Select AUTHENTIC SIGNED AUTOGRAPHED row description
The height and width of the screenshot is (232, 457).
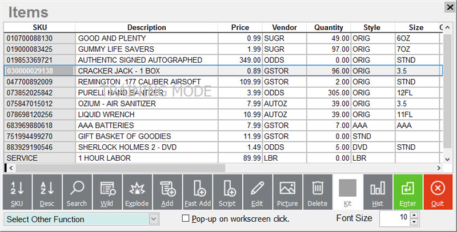[147, 60]
